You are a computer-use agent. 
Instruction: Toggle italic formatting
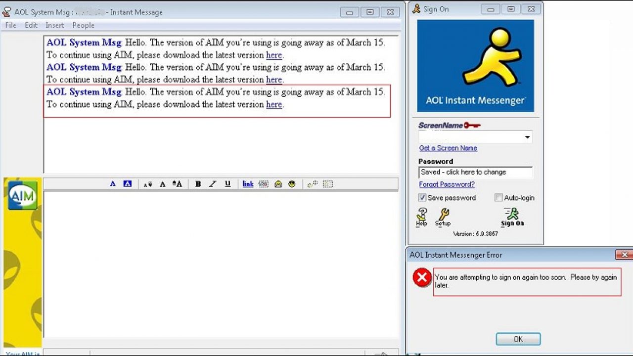tap(213, 184)
